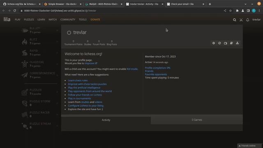Open Puzzle Storm stats

point(39,103)
